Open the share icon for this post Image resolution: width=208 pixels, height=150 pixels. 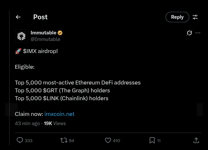[196, 140]
